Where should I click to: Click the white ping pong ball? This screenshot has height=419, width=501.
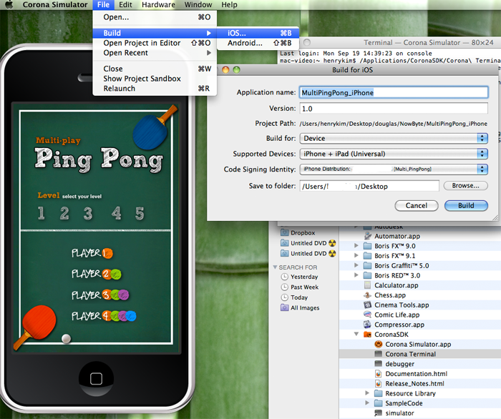tap(66, 338)
